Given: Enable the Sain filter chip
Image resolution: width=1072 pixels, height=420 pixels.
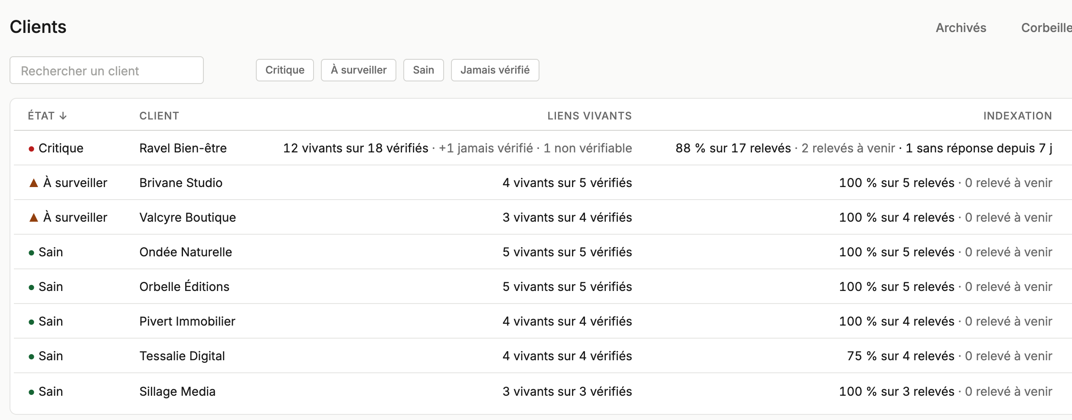Looking at the screenshot, I should 424,70.
